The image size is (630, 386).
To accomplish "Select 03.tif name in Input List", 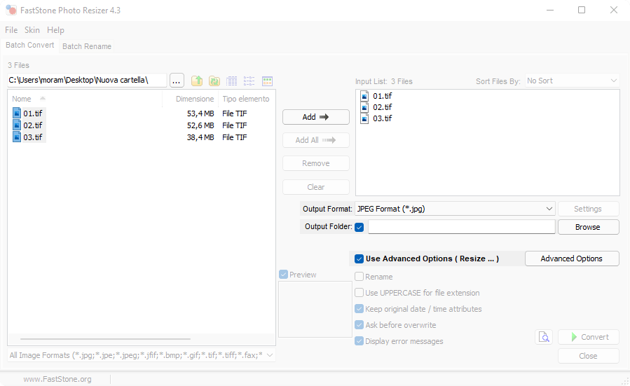I will point(382,118).
